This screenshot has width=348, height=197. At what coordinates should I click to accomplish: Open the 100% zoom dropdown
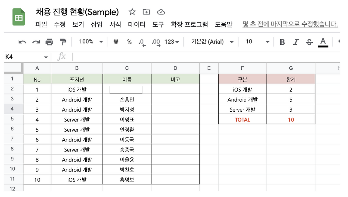click(x=91, y=42)
